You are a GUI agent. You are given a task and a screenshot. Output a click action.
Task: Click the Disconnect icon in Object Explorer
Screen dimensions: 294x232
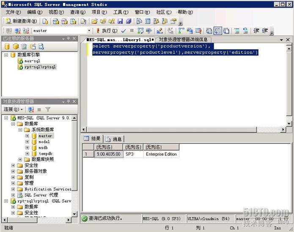[x=31, y=109]
